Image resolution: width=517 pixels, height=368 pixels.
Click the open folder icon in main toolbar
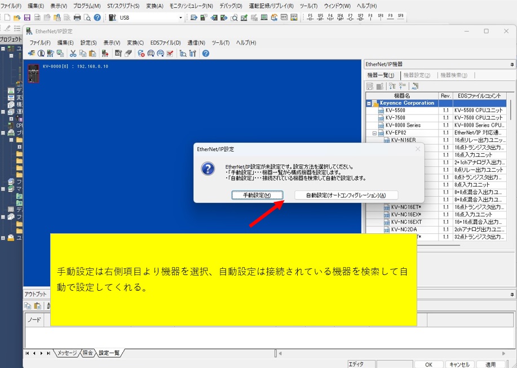tap(17, 17)
